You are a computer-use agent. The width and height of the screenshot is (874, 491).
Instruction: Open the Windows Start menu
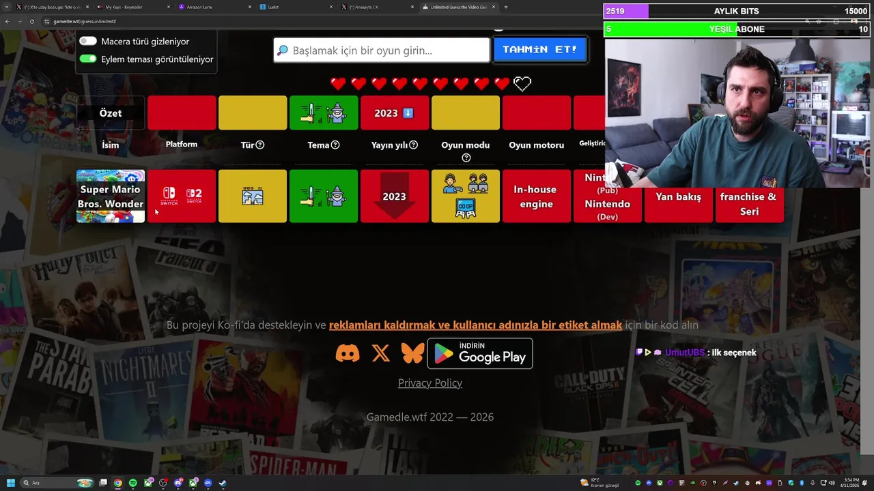10,483
